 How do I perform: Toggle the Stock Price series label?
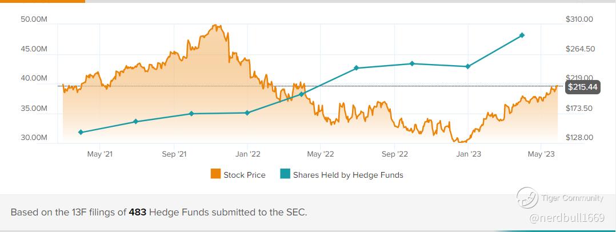244,175
